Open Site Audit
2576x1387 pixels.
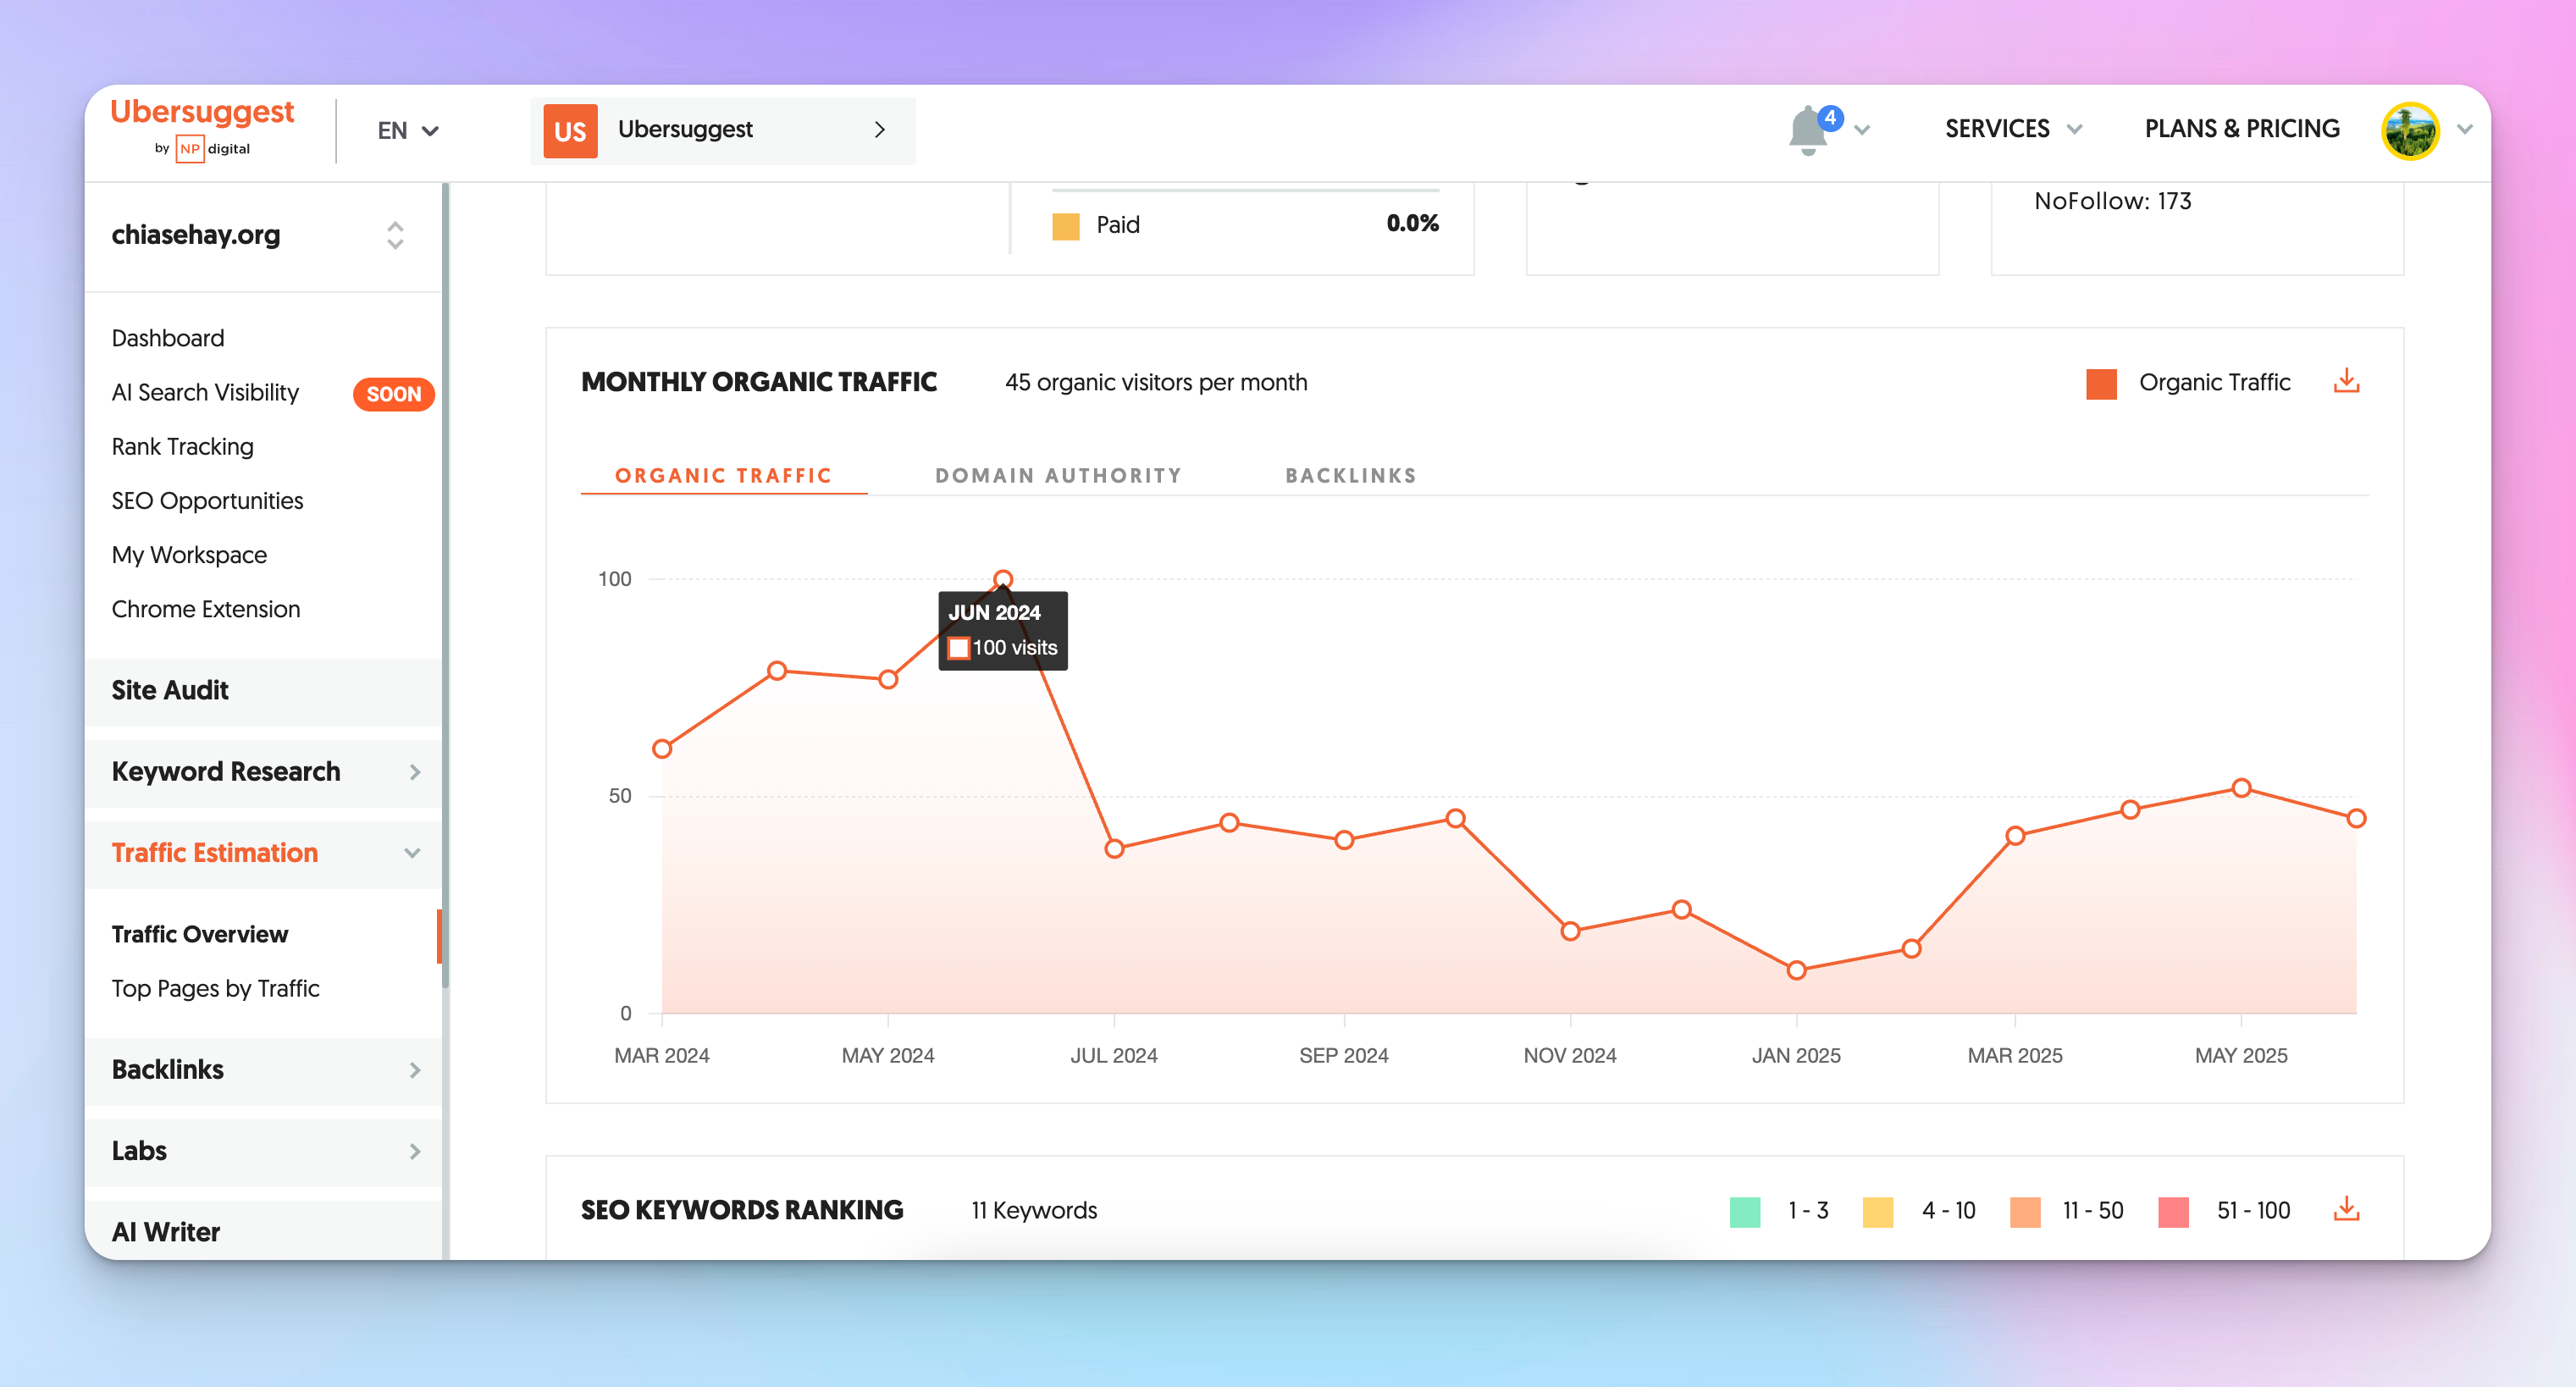click(x=264, y=691)
